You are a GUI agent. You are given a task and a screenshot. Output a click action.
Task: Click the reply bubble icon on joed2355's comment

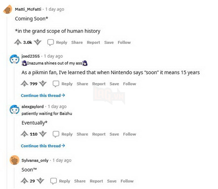tap(56, 84)
